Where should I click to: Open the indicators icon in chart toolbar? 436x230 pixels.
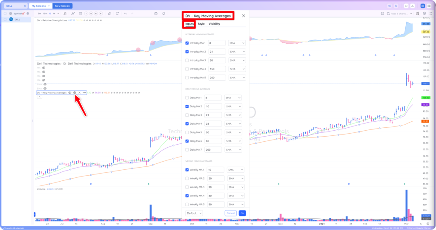coord(73,14)
